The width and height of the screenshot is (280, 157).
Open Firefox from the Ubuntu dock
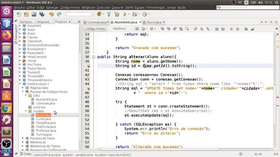point(7,35)
